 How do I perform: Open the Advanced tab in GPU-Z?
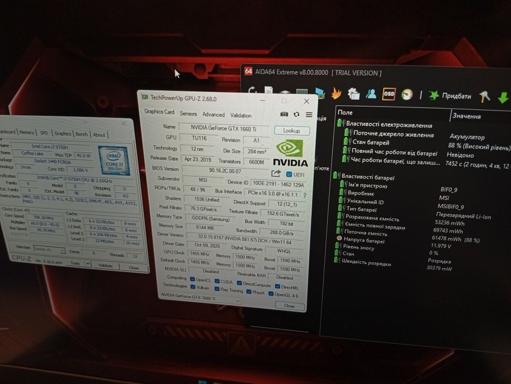pos(213,115)
